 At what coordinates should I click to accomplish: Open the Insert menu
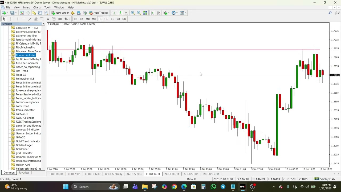[x=26, y=7]
